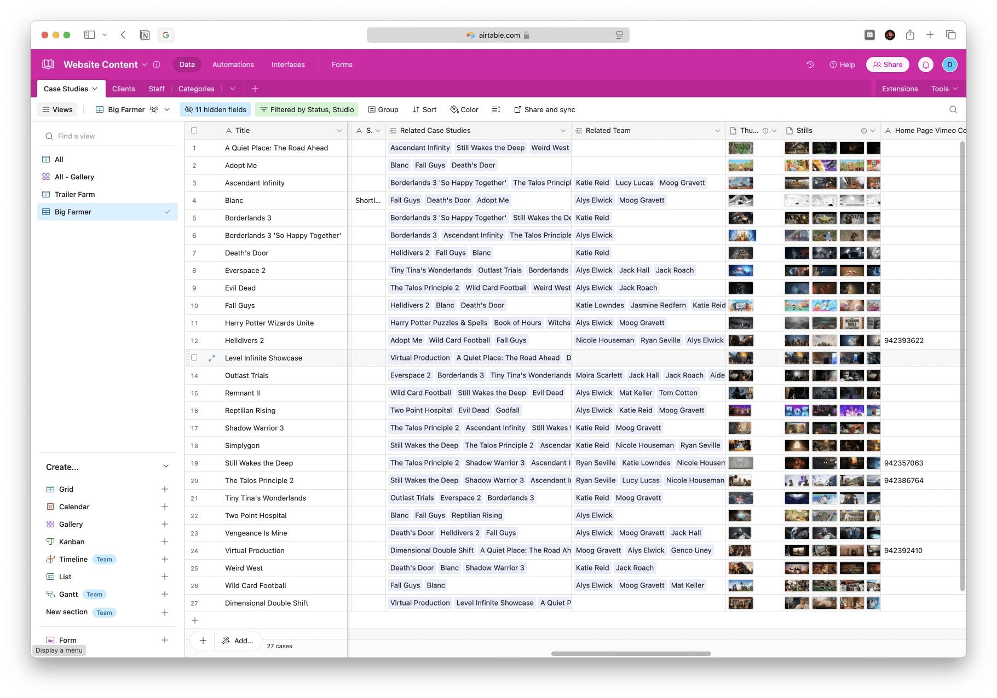Open the Forms tab
This screenshot has width=997, height=698.
tap(342, 65)
